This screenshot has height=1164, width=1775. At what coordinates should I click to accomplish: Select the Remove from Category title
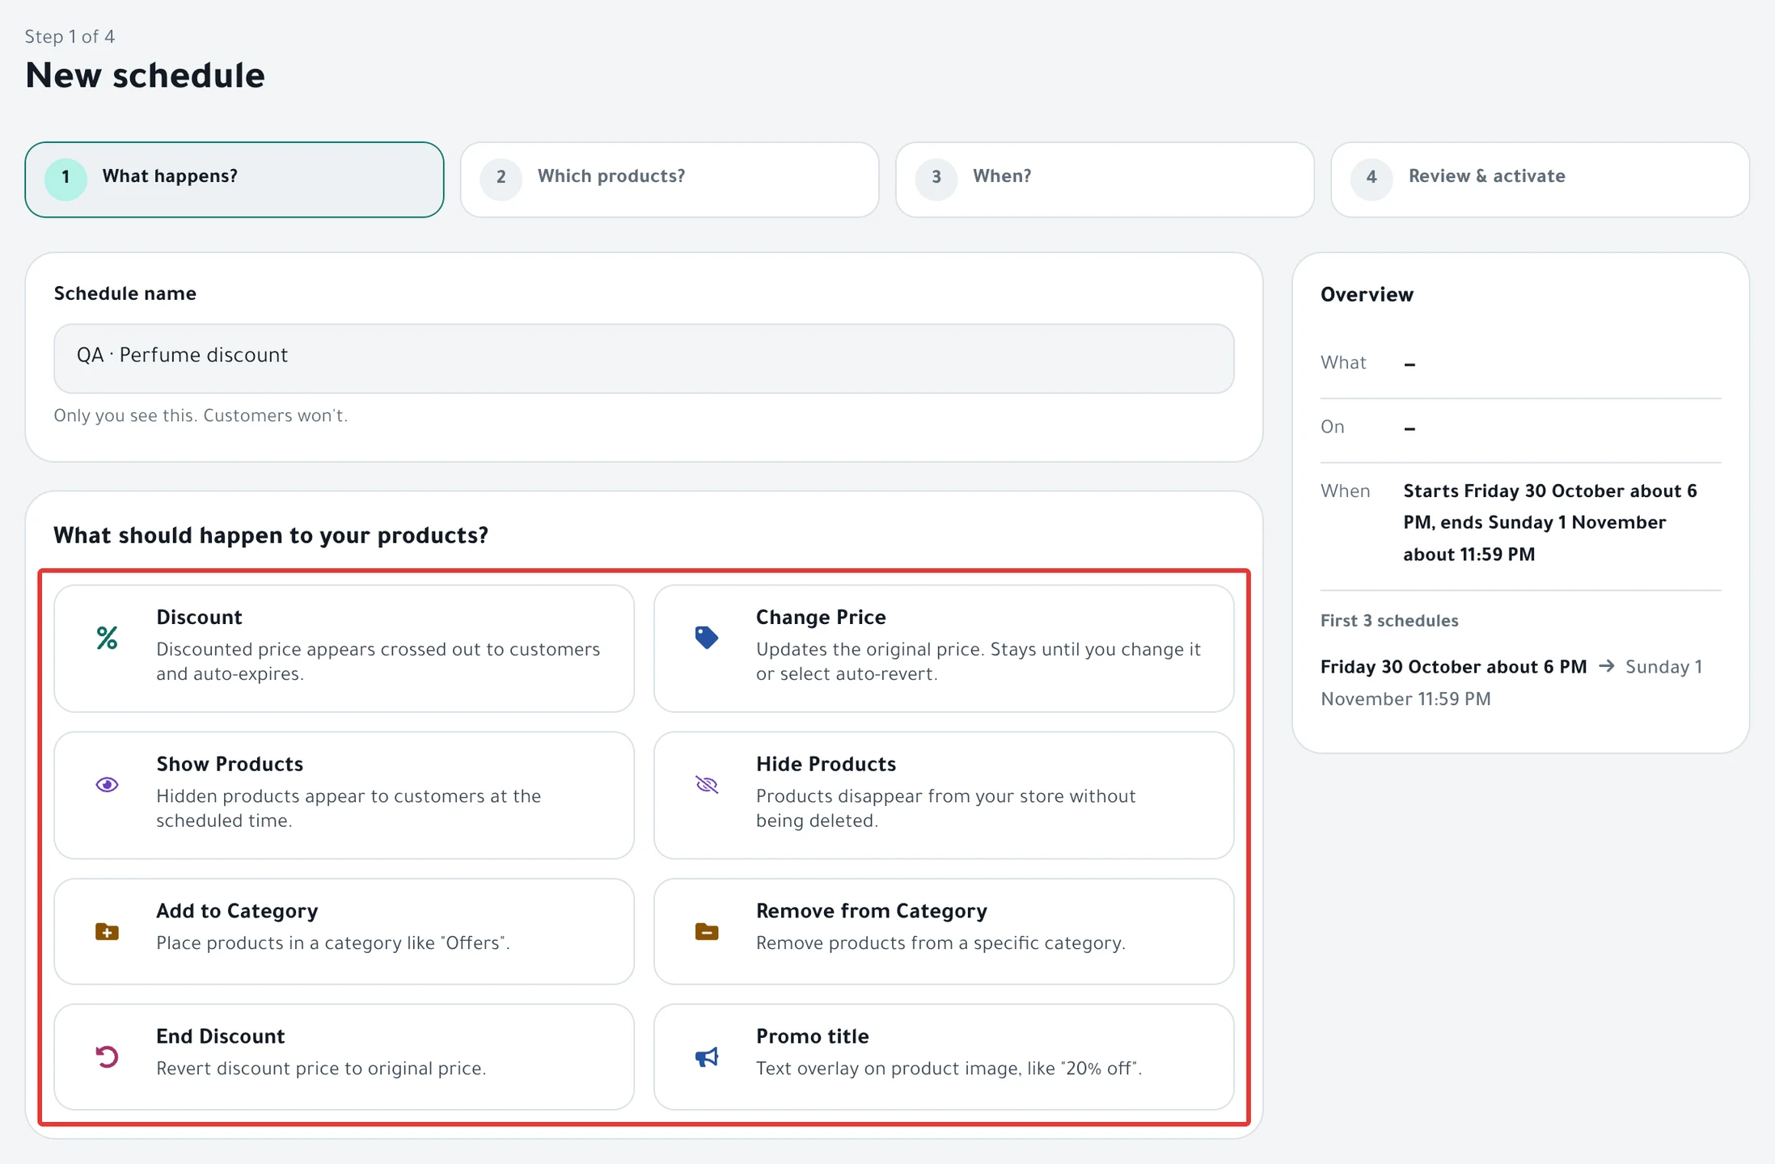point(872,911)
